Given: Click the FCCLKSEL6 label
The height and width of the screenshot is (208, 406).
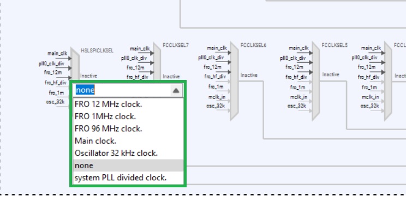Looking at the screenshot, I should [x=253, y=45].
